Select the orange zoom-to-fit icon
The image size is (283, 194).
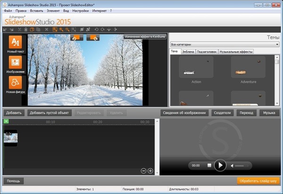[x=55, y=30]
